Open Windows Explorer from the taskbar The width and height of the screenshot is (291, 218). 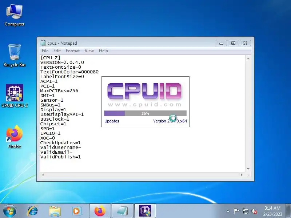coord(55,211)
